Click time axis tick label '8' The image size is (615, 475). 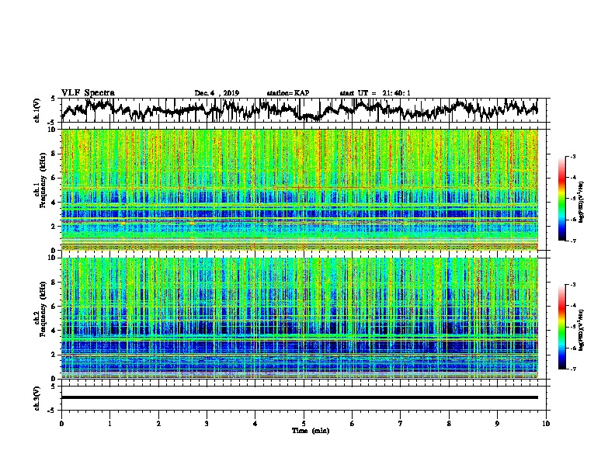(x=449, y=424)
